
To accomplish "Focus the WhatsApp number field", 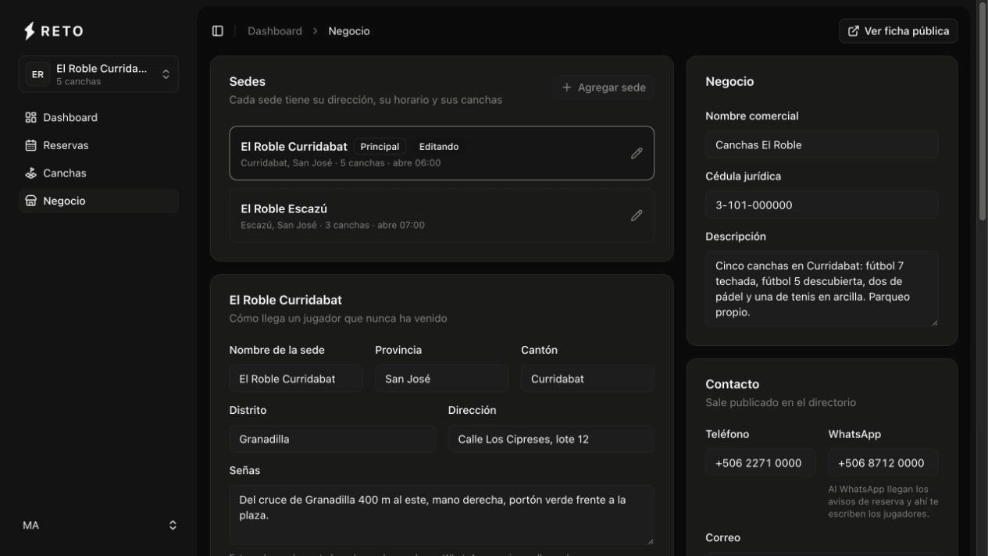I will click(883, 462).
